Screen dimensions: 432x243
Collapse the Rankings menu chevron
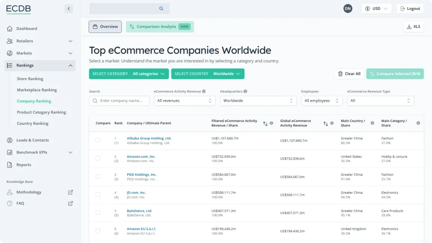coord(70,65)
